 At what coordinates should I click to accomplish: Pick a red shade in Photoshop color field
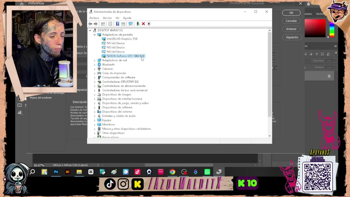pyautogui.click(x=315, y=28)
